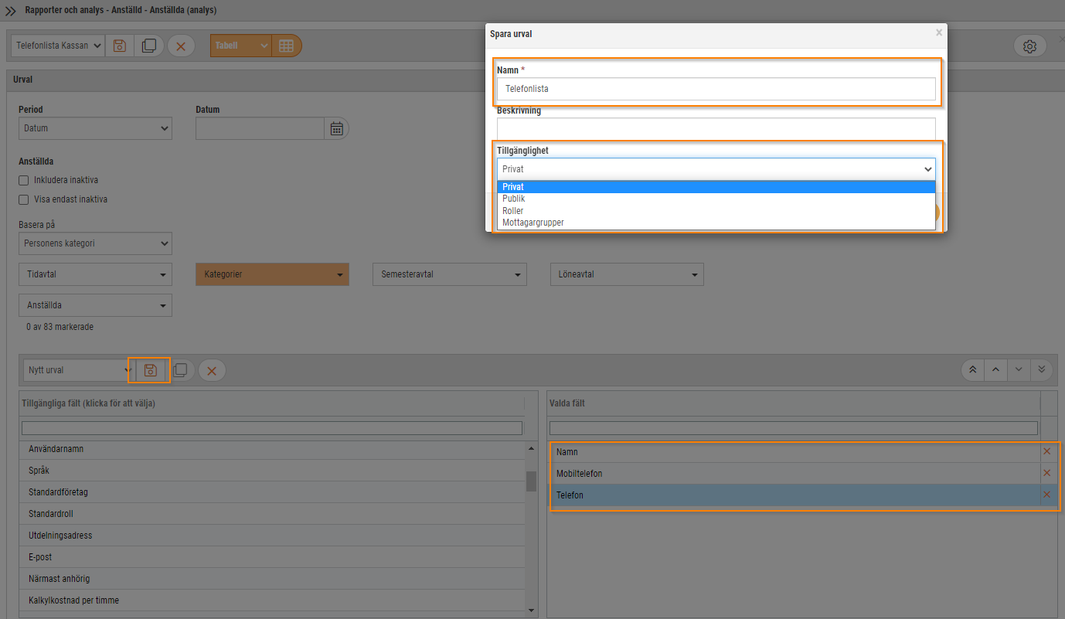Select the Mobiltelefon row in Valda fält
1065x619 pixels.
point(794,474)
